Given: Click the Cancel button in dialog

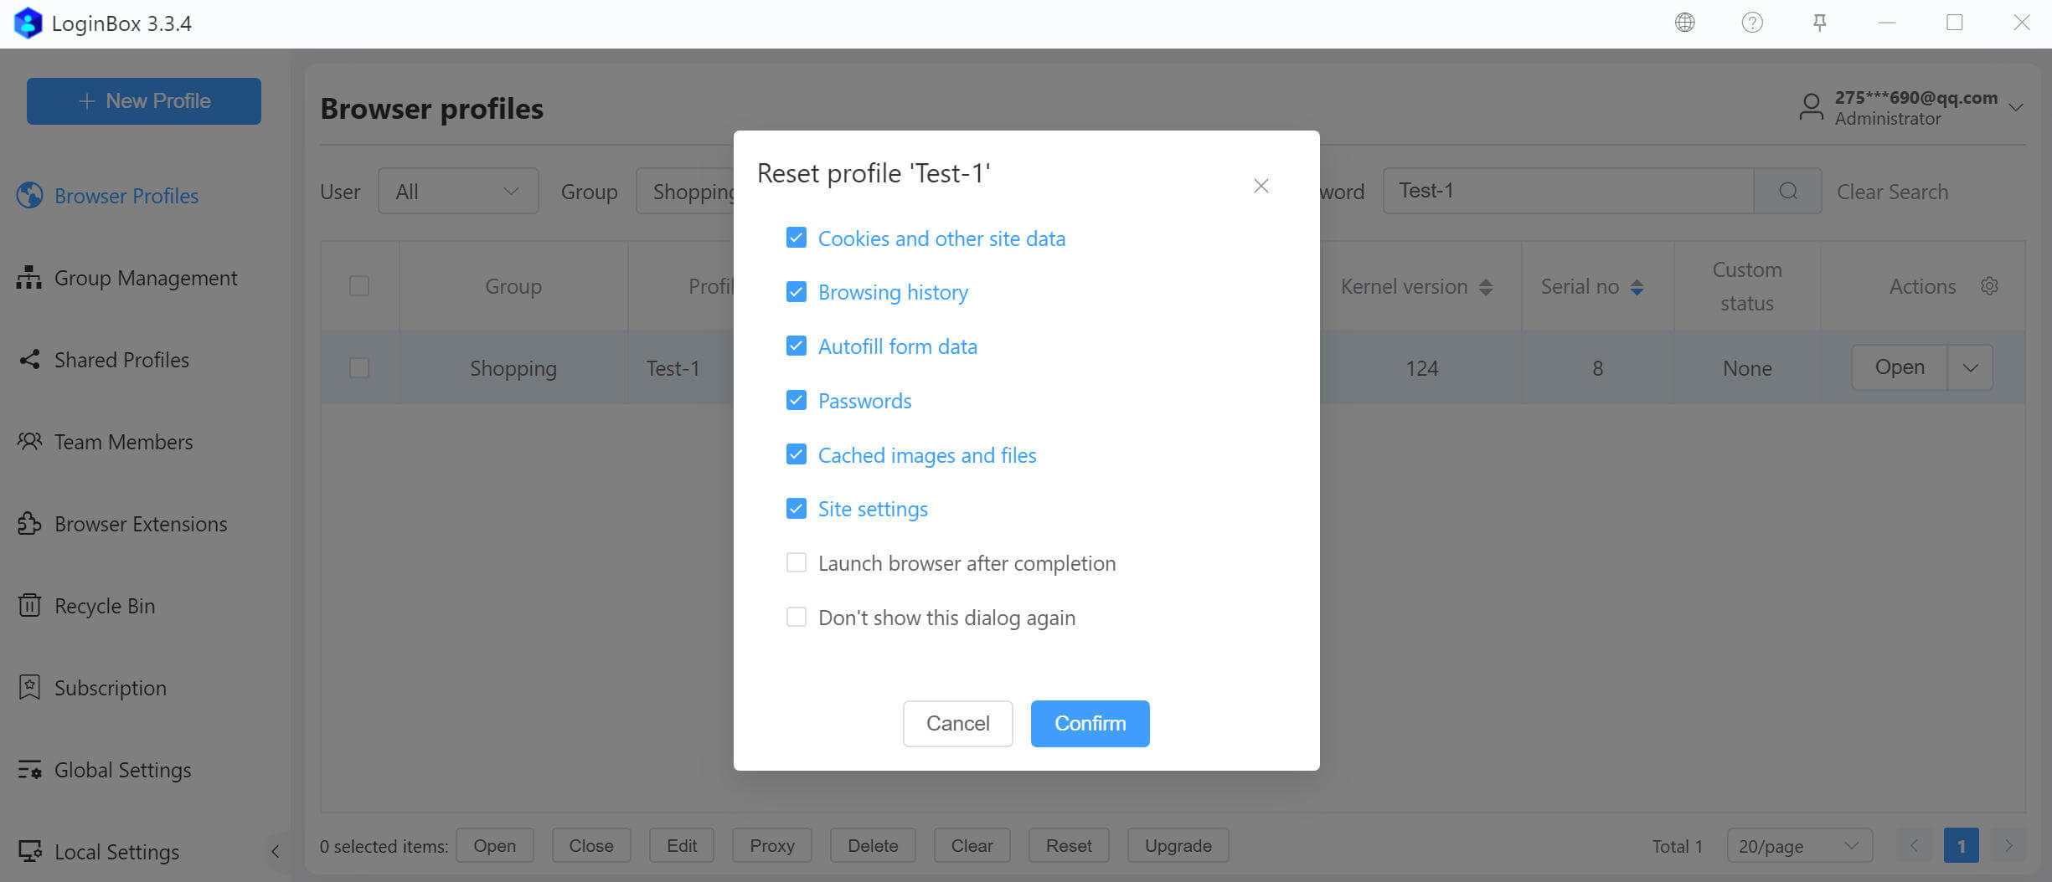Looking at the screenshot, I should coord(957,723).
